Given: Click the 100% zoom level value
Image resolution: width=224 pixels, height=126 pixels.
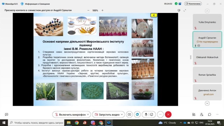Looking at the screenshot, I should pos(95,10).
